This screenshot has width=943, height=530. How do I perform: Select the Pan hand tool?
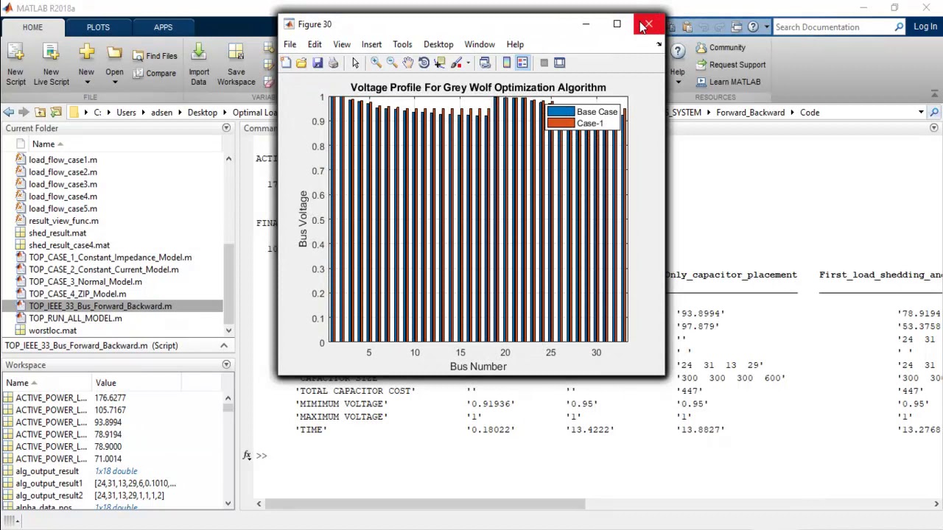click(x=407, y=63)
